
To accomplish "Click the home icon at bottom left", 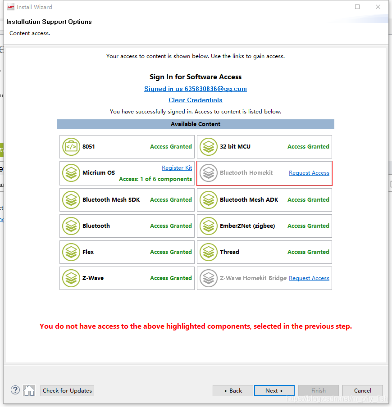I will pyautogui.click(x=29, y=390).
